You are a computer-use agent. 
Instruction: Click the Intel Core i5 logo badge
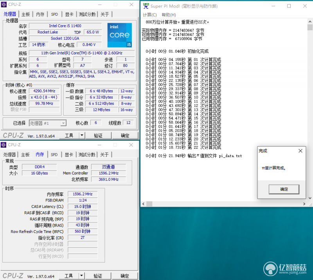click(x=120, y=35)
